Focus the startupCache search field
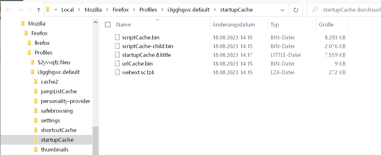 pyautogui.click(x=350, y=10)
